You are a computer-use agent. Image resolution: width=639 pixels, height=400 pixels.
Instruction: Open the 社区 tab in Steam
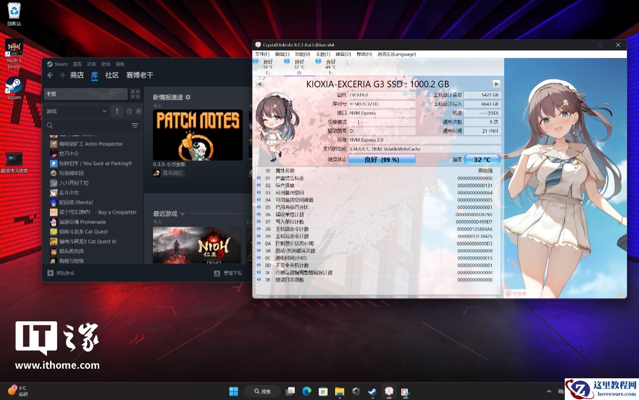(112, 75)
